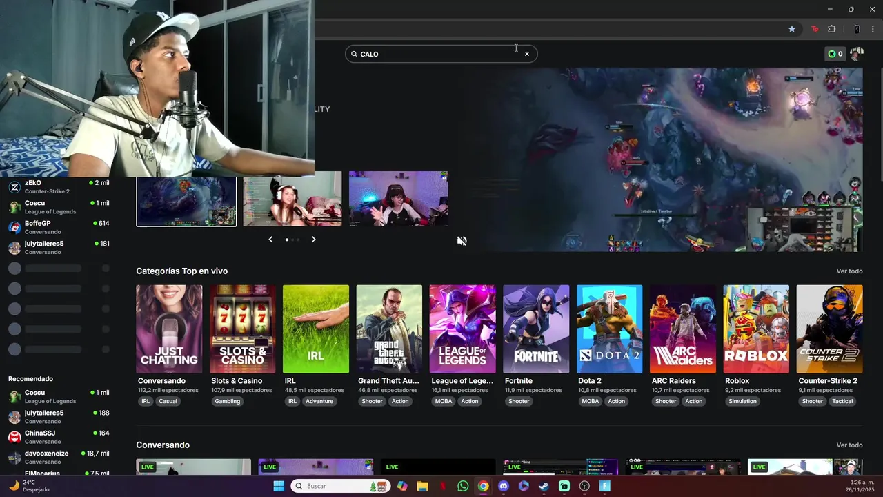Open the red Tp browser extension

click(x=815, y=29)
